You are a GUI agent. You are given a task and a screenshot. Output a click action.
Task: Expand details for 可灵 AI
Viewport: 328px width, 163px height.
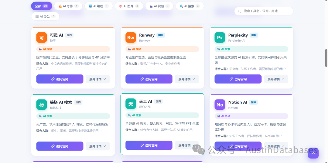pos(98,79)
